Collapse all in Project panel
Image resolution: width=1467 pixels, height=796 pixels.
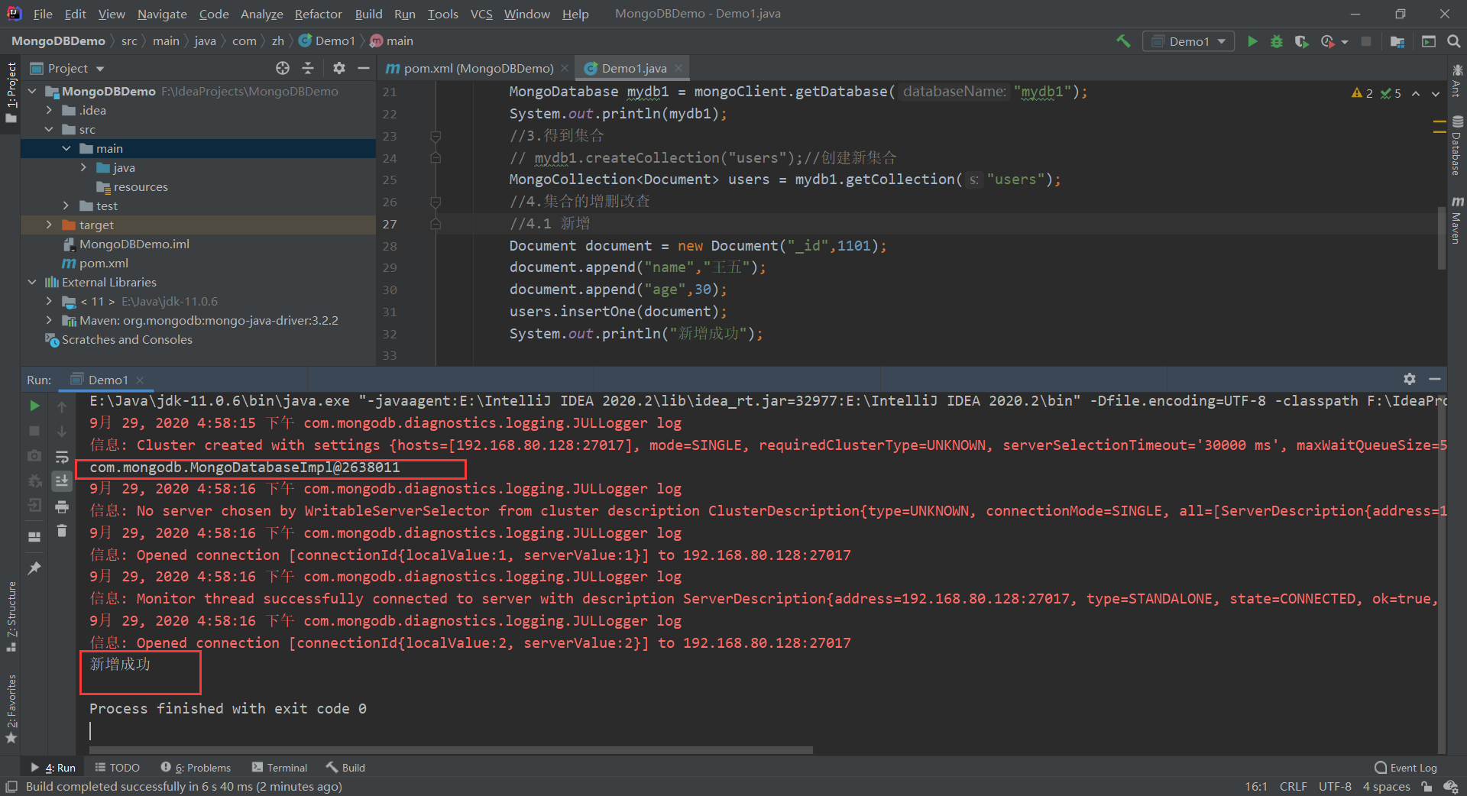tap(308, 68)
